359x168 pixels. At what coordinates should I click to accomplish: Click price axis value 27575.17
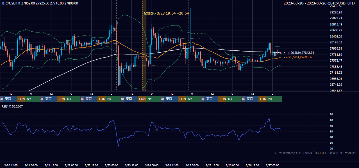336,60
